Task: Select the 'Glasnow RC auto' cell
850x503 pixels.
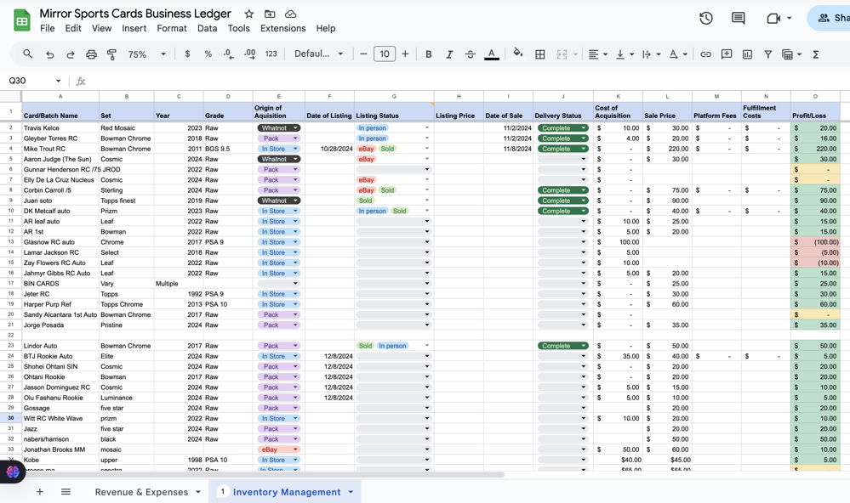Action: (60, 242)
